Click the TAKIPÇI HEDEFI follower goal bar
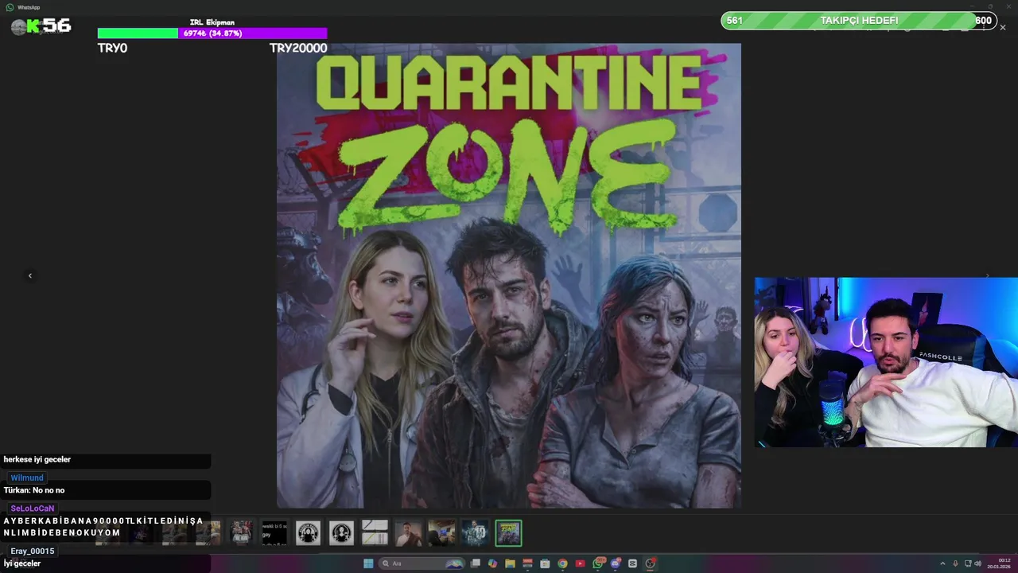Image resolution: width=1018 pixels, height=573 pixels. [859, 21]
